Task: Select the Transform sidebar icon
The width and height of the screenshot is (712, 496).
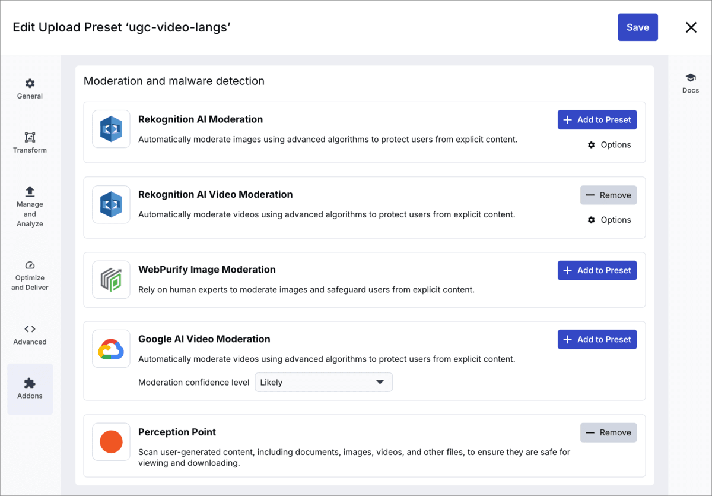Action: tap(30, 137)
